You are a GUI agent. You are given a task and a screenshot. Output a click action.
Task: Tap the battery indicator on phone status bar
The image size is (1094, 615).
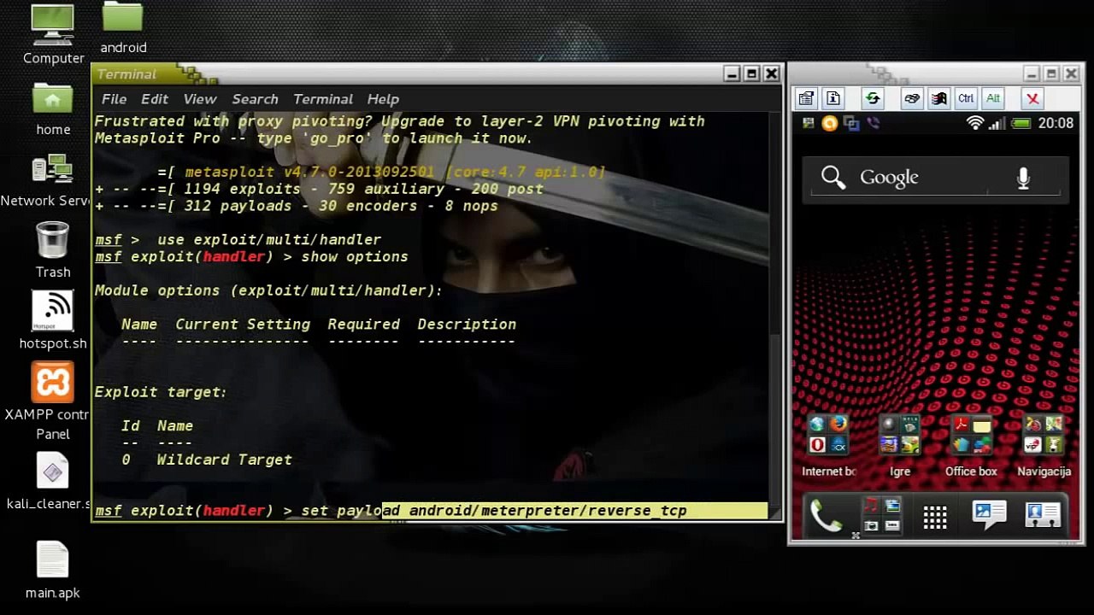[1020, 123]
